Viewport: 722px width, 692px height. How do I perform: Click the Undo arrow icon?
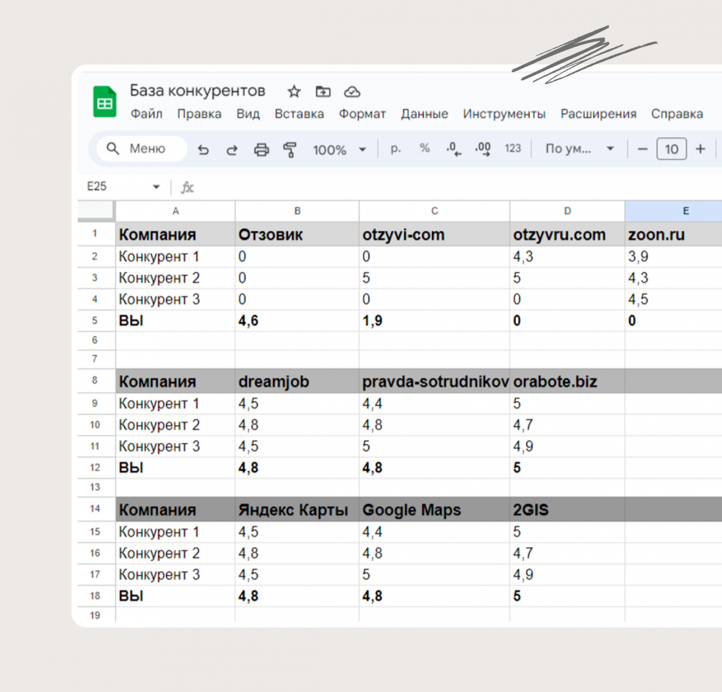[x=204, y=149]
